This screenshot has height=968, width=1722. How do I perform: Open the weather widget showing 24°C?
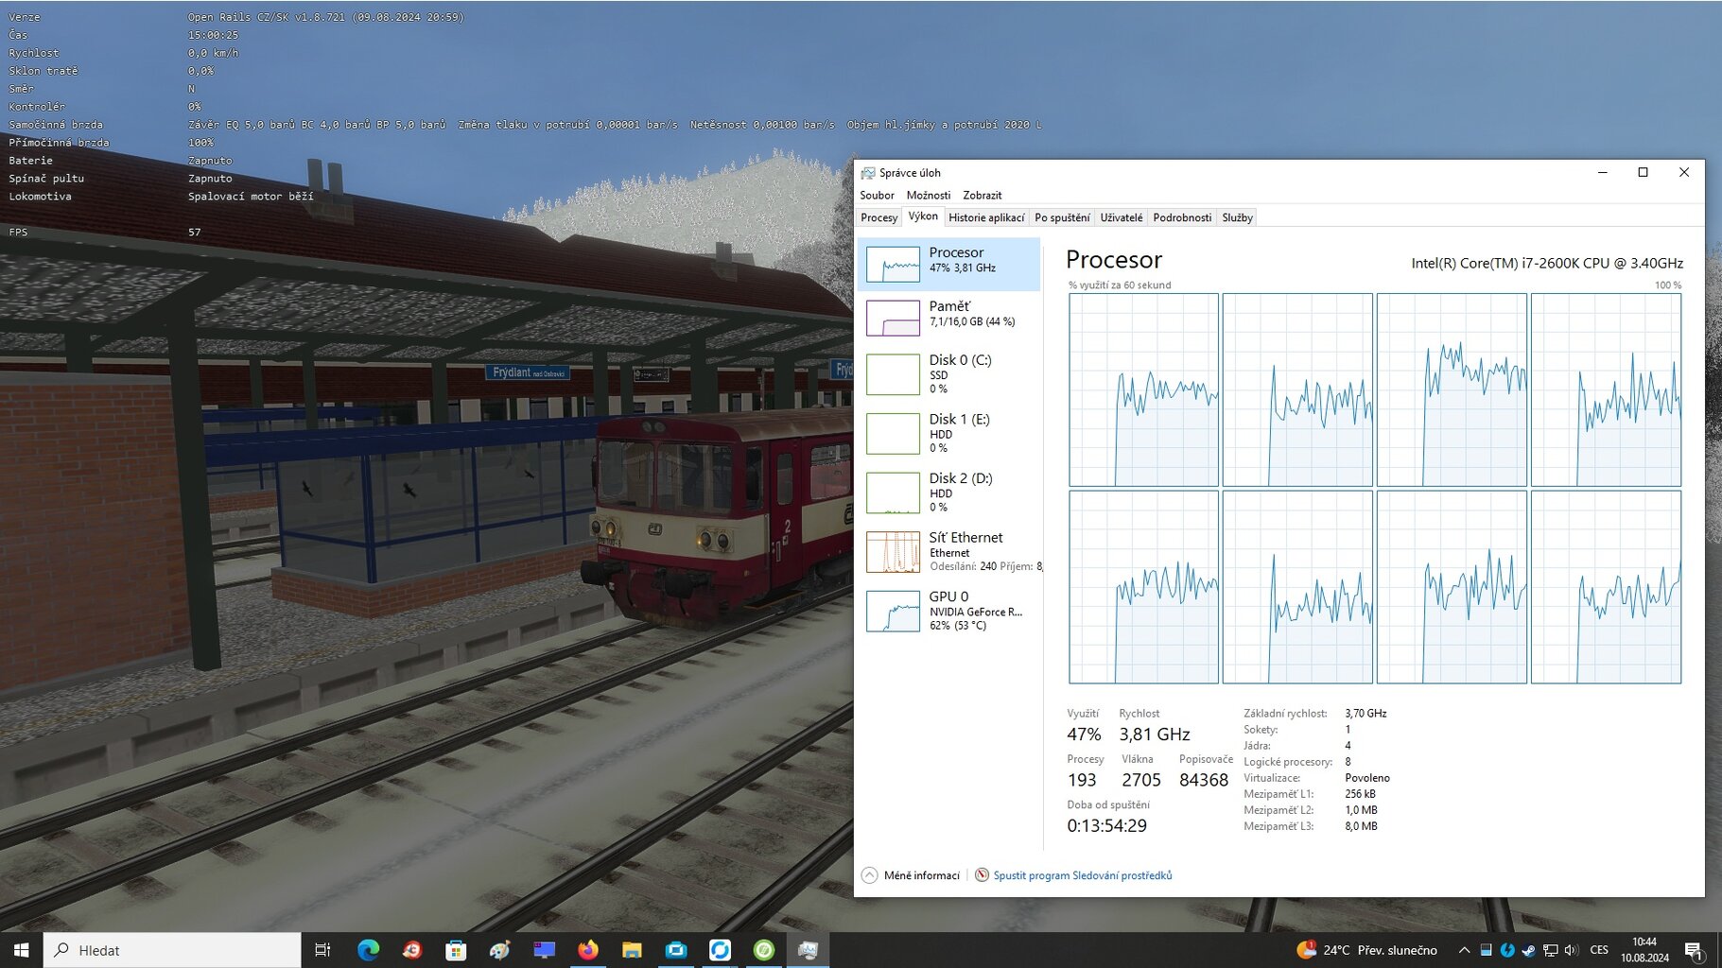1367,950
